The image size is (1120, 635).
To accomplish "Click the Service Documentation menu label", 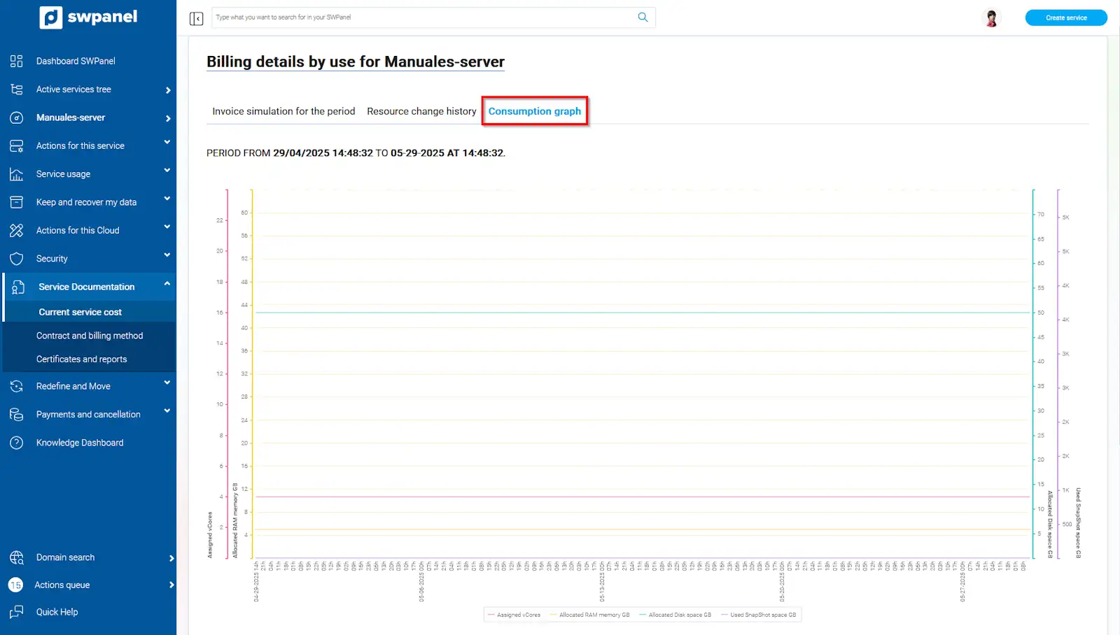I will [87, 287].
